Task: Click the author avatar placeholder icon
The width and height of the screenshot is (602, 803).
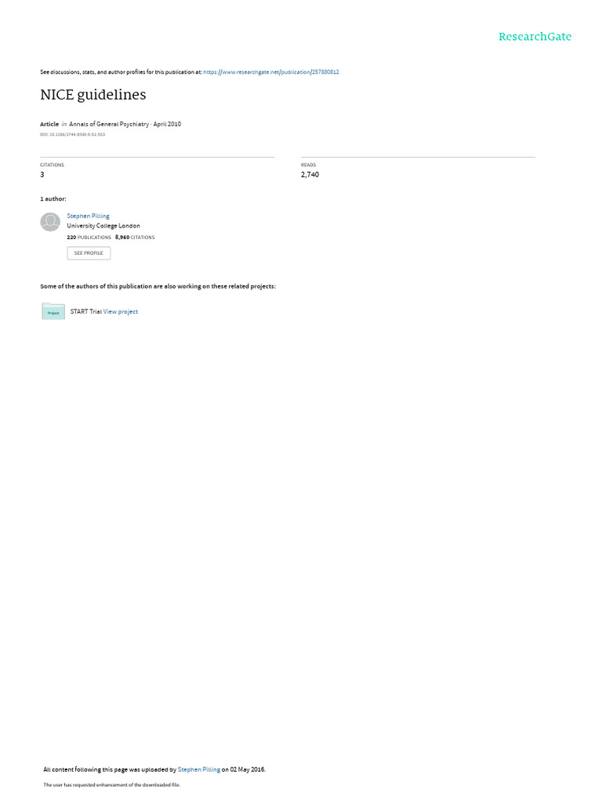Action: [x=50, y=222]
